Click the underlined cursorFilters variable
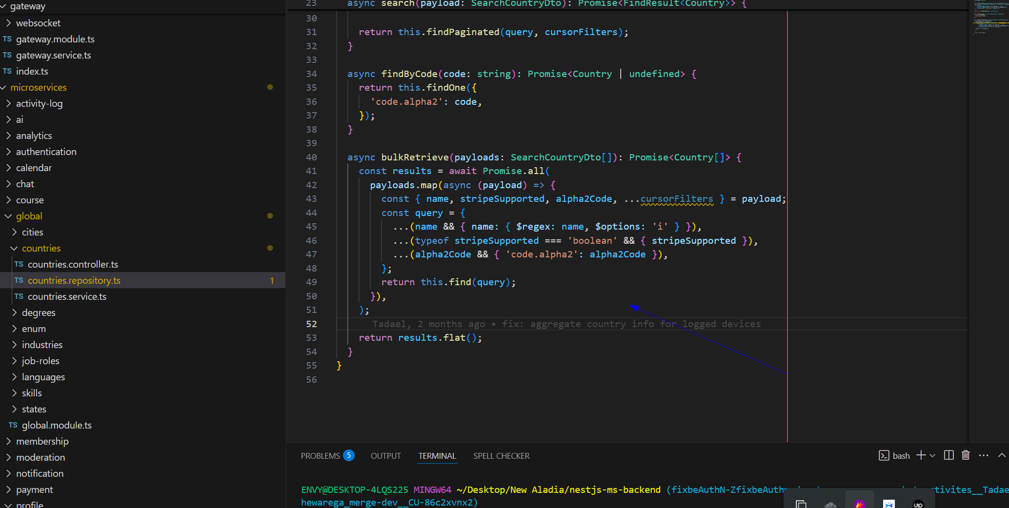 tap(677, 199)
